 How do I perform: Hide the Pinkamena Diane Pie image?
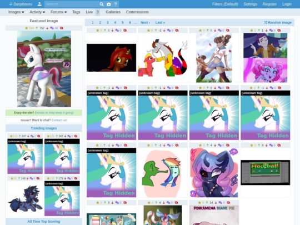tap(228, 203)
